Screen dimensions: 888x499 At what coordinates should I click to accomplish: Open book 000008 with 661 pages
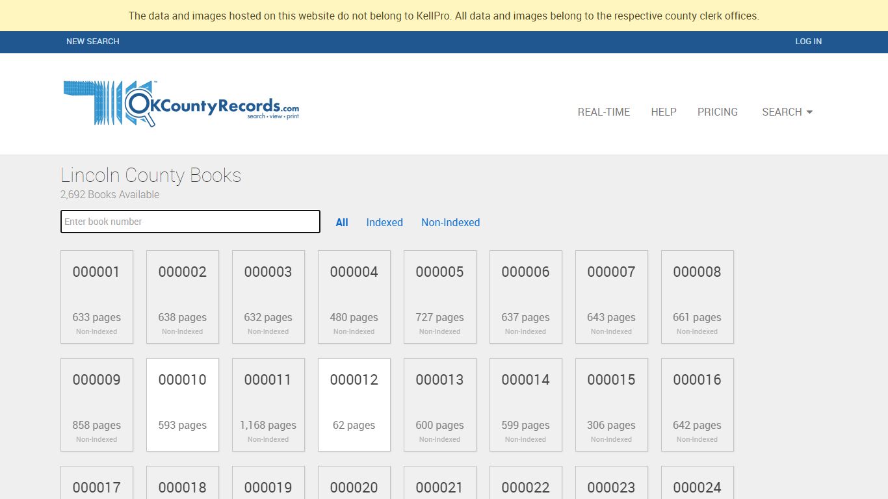698,297
